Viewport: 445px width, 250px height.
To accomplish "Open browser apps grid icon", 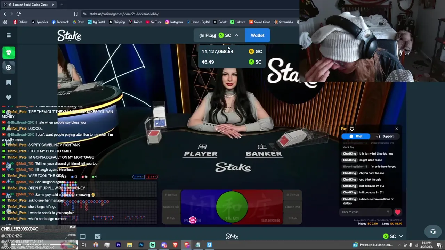I will (x=5, y=22).
